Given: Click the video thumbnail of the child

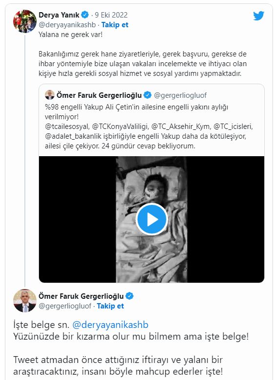Looking at the screenshot, I should (152, 219).
